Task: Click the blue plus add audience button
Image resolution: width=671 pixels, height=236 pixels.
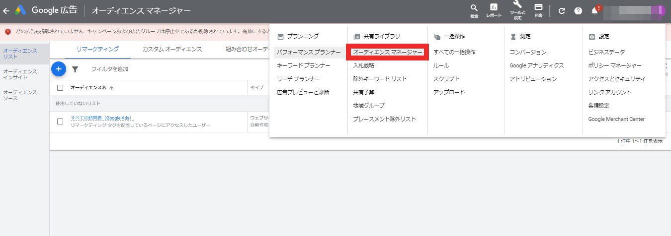Action: click(59, 69)
